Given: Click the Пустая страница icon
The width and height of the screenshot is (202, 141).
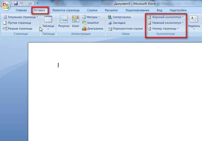Looking at the screenshot, I should [5, 23].
